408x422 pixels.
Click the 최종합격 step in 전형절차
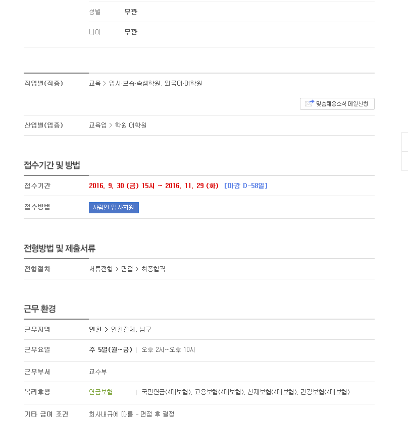tap(153, 269)
